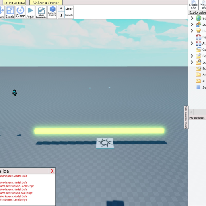Select the Escala (scale) tool
This screenshot has height=206, width=206.
[10, 12]
